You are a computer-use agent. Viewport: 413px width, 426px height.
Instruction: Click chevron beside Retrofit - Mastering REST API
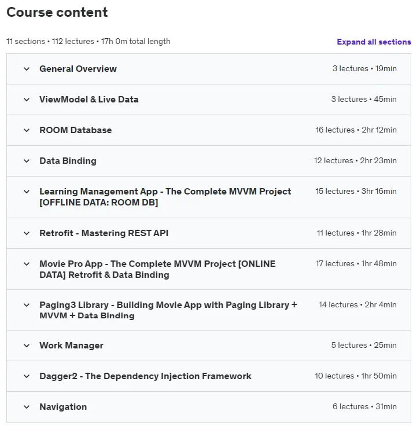coord(27,233)
